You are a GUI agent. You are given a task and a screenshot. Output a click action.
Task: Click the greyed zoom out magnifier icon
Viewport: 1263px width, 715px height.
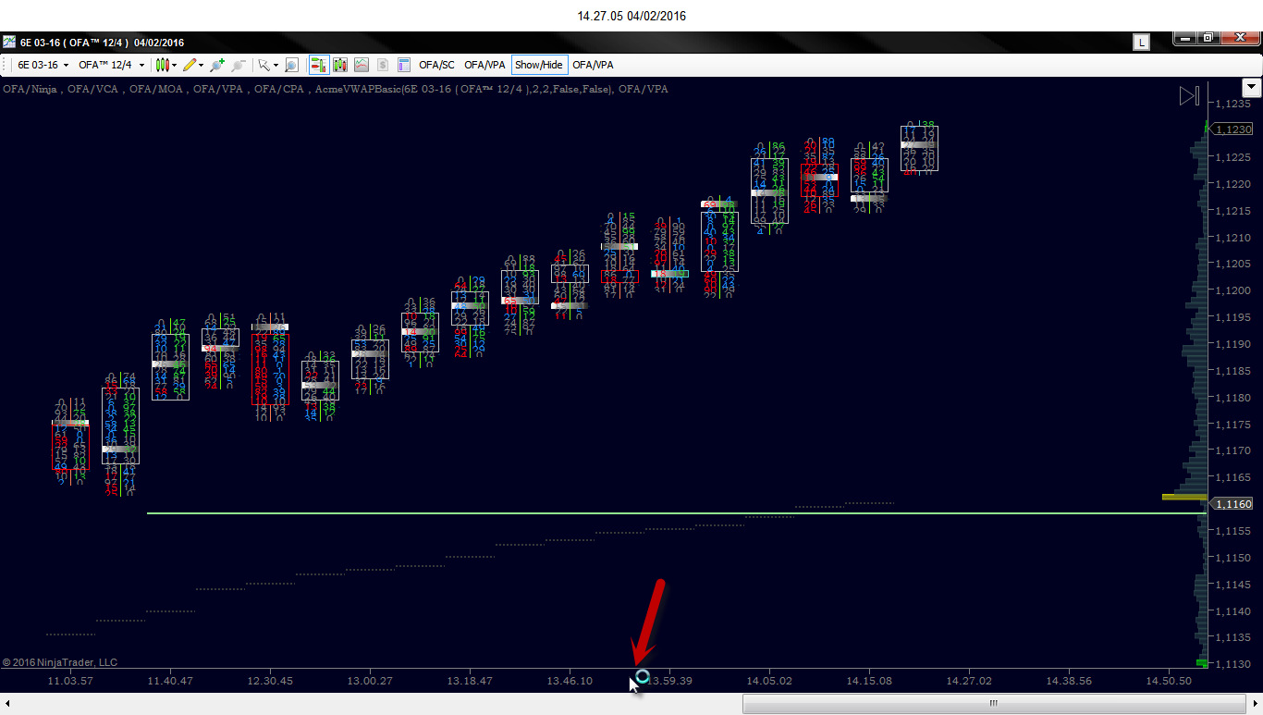pos(239,65)
